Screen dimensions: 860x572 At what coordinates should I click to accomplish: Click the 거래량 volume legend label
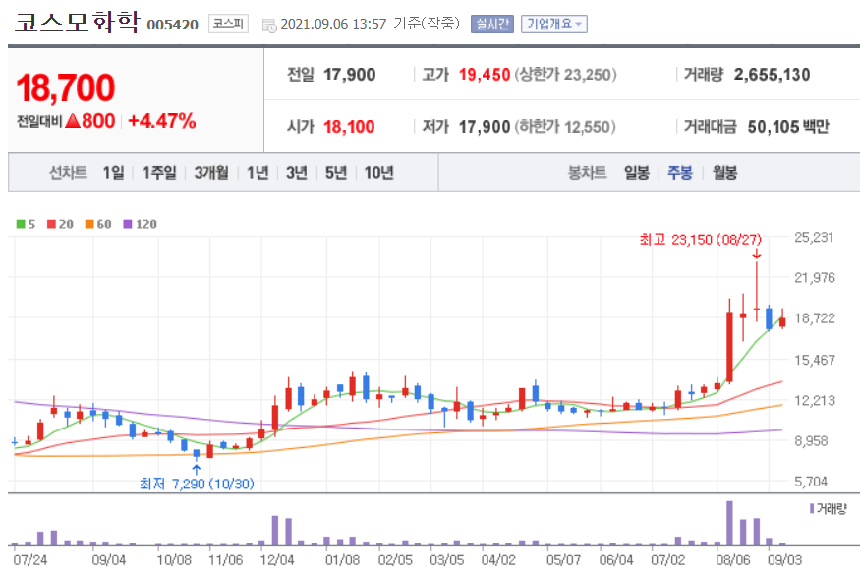pos(831,509)
